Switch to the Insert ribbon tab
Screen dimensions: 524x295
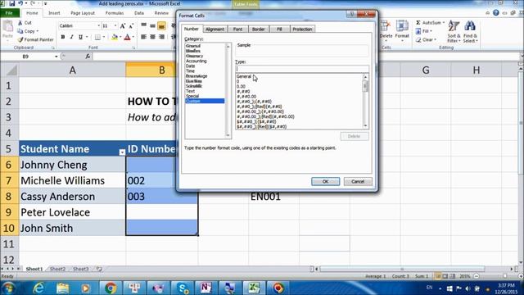pyautogui.click(x=54, y=13)
